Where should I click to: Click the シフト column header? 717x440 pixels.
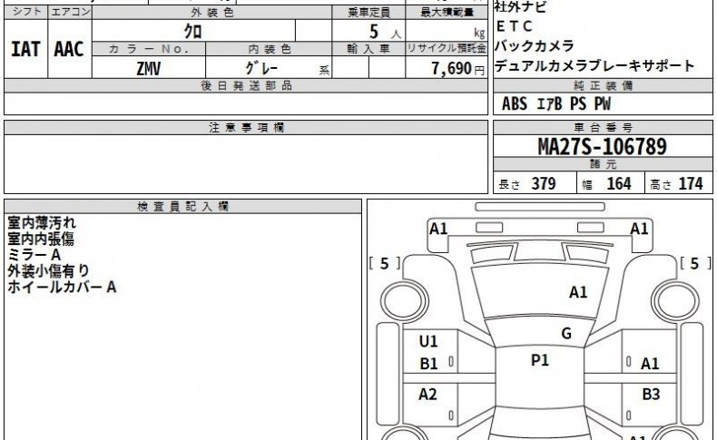(x=26, y=13)
